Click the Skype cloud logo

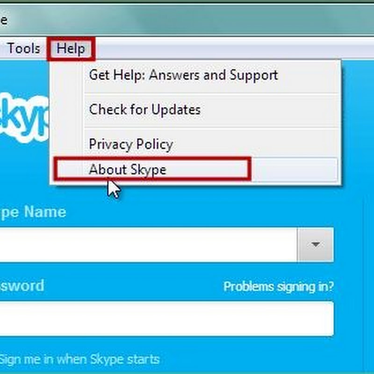(x=24, y=118)
